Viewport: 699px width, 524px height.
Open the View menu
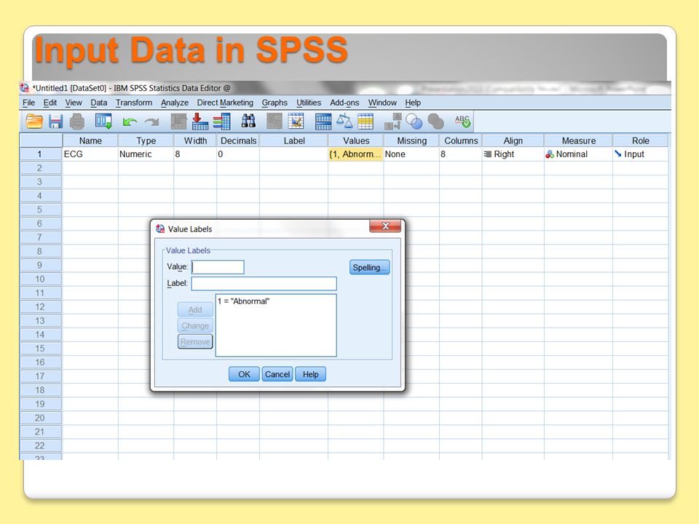(74, 103)
